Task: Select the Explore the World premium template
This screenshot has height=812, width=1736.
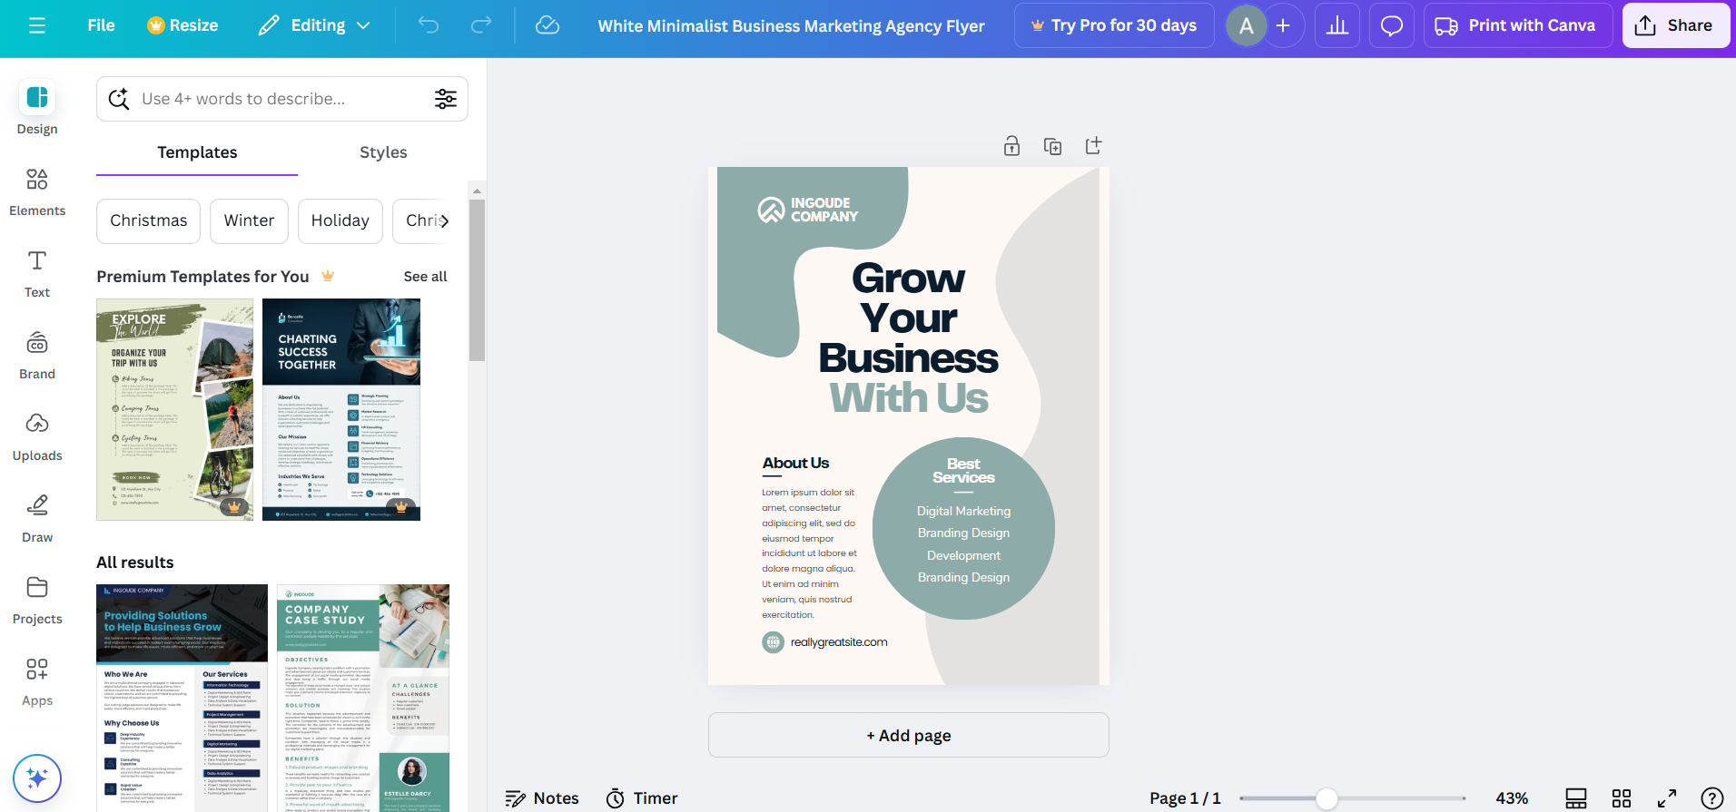Action: click(175, 410)
